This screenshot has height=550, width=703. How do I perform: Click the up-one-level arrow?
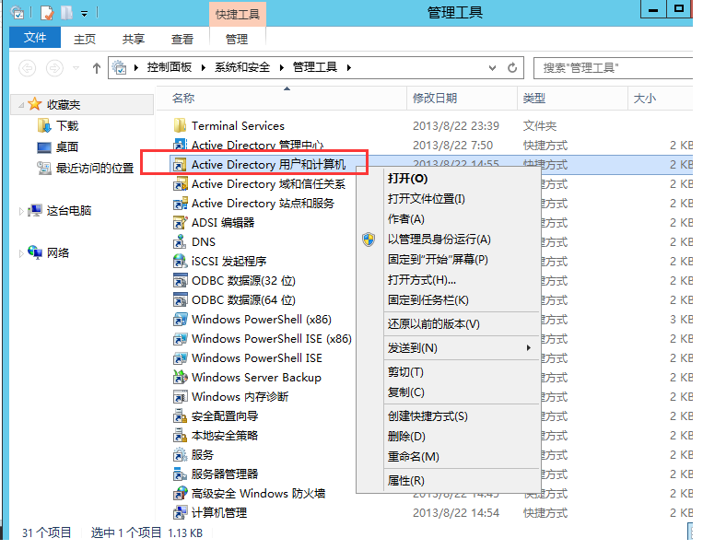click(97, 68)
